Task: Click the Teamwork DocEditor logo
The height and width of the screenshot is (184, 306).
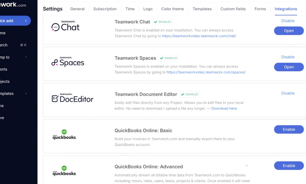Action: [x=73, y=98]
